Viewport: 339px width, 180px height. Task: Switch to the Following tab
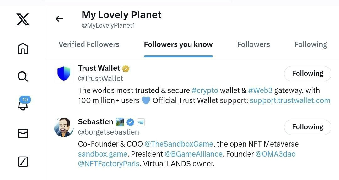tap(310, 44)
